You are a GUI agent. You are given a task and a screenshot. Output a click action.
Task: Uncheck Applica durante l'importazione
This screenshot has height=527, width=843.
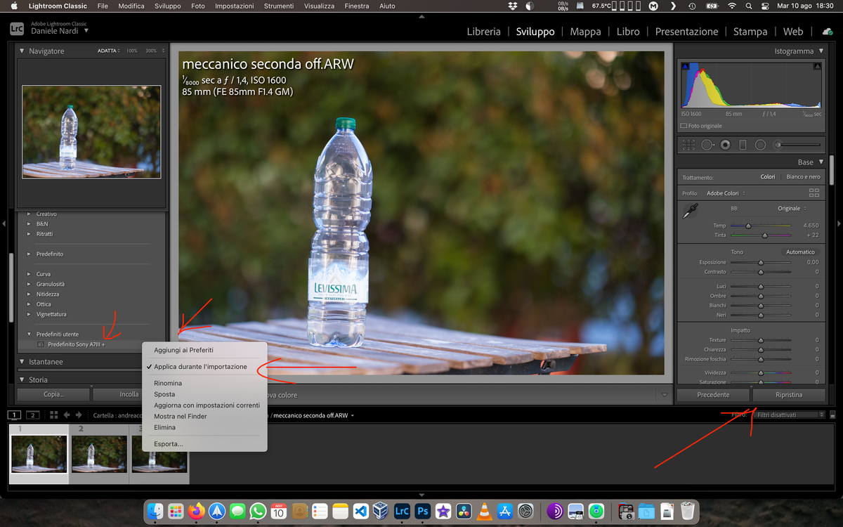pos(200,367)
